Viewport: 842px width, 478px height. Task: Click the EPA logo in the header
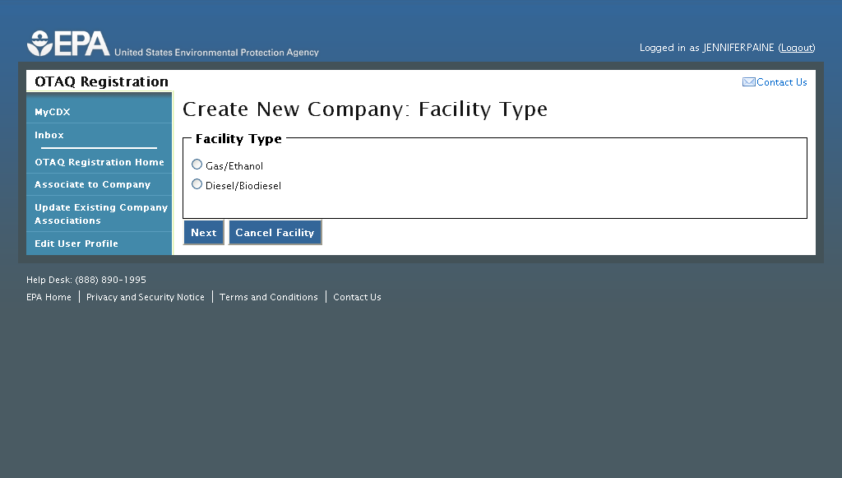[x=69, y=44]
